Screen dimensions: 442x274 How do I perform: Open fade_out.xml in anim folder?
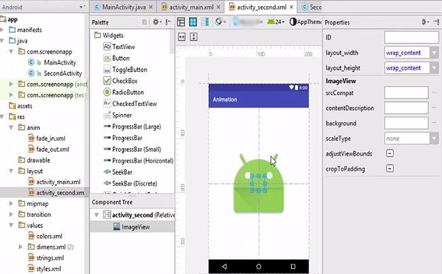click(x=52, y=149)
